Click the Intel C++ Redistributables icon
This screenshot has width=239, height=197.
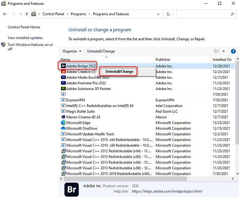coord(63,106)
